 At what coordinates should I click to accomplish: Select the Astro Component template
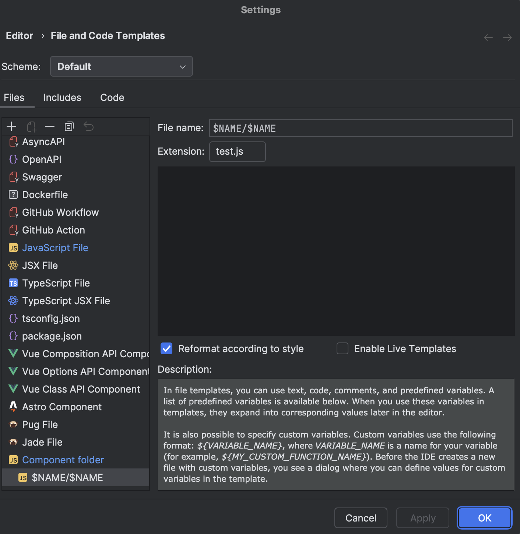click(75, 407)
